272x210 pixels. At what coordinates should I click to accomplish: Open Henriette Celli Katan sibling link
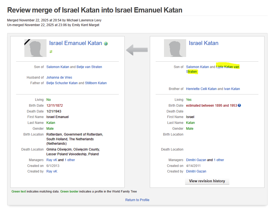pyautogui.click(x=201, y=89)
